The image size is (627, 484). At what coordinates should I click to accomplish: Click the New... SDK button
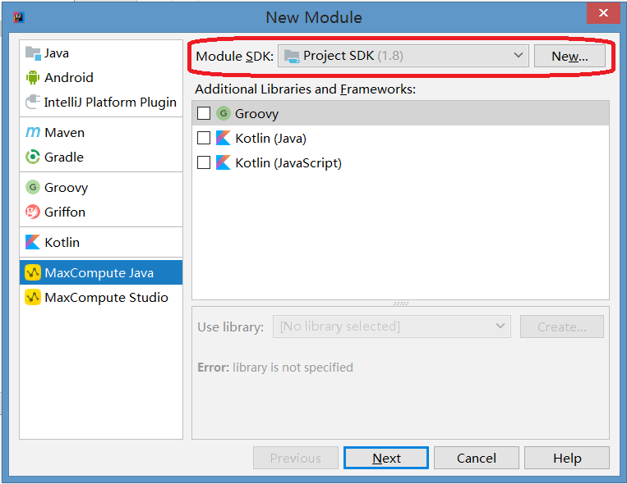coord(569,56)
